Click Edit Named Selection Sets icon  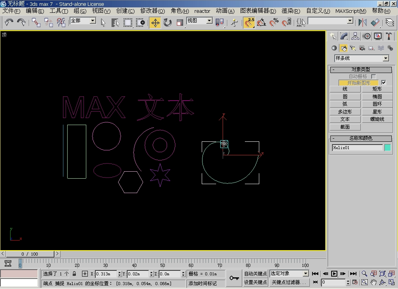pyautogui.click(x=301, y=22)
